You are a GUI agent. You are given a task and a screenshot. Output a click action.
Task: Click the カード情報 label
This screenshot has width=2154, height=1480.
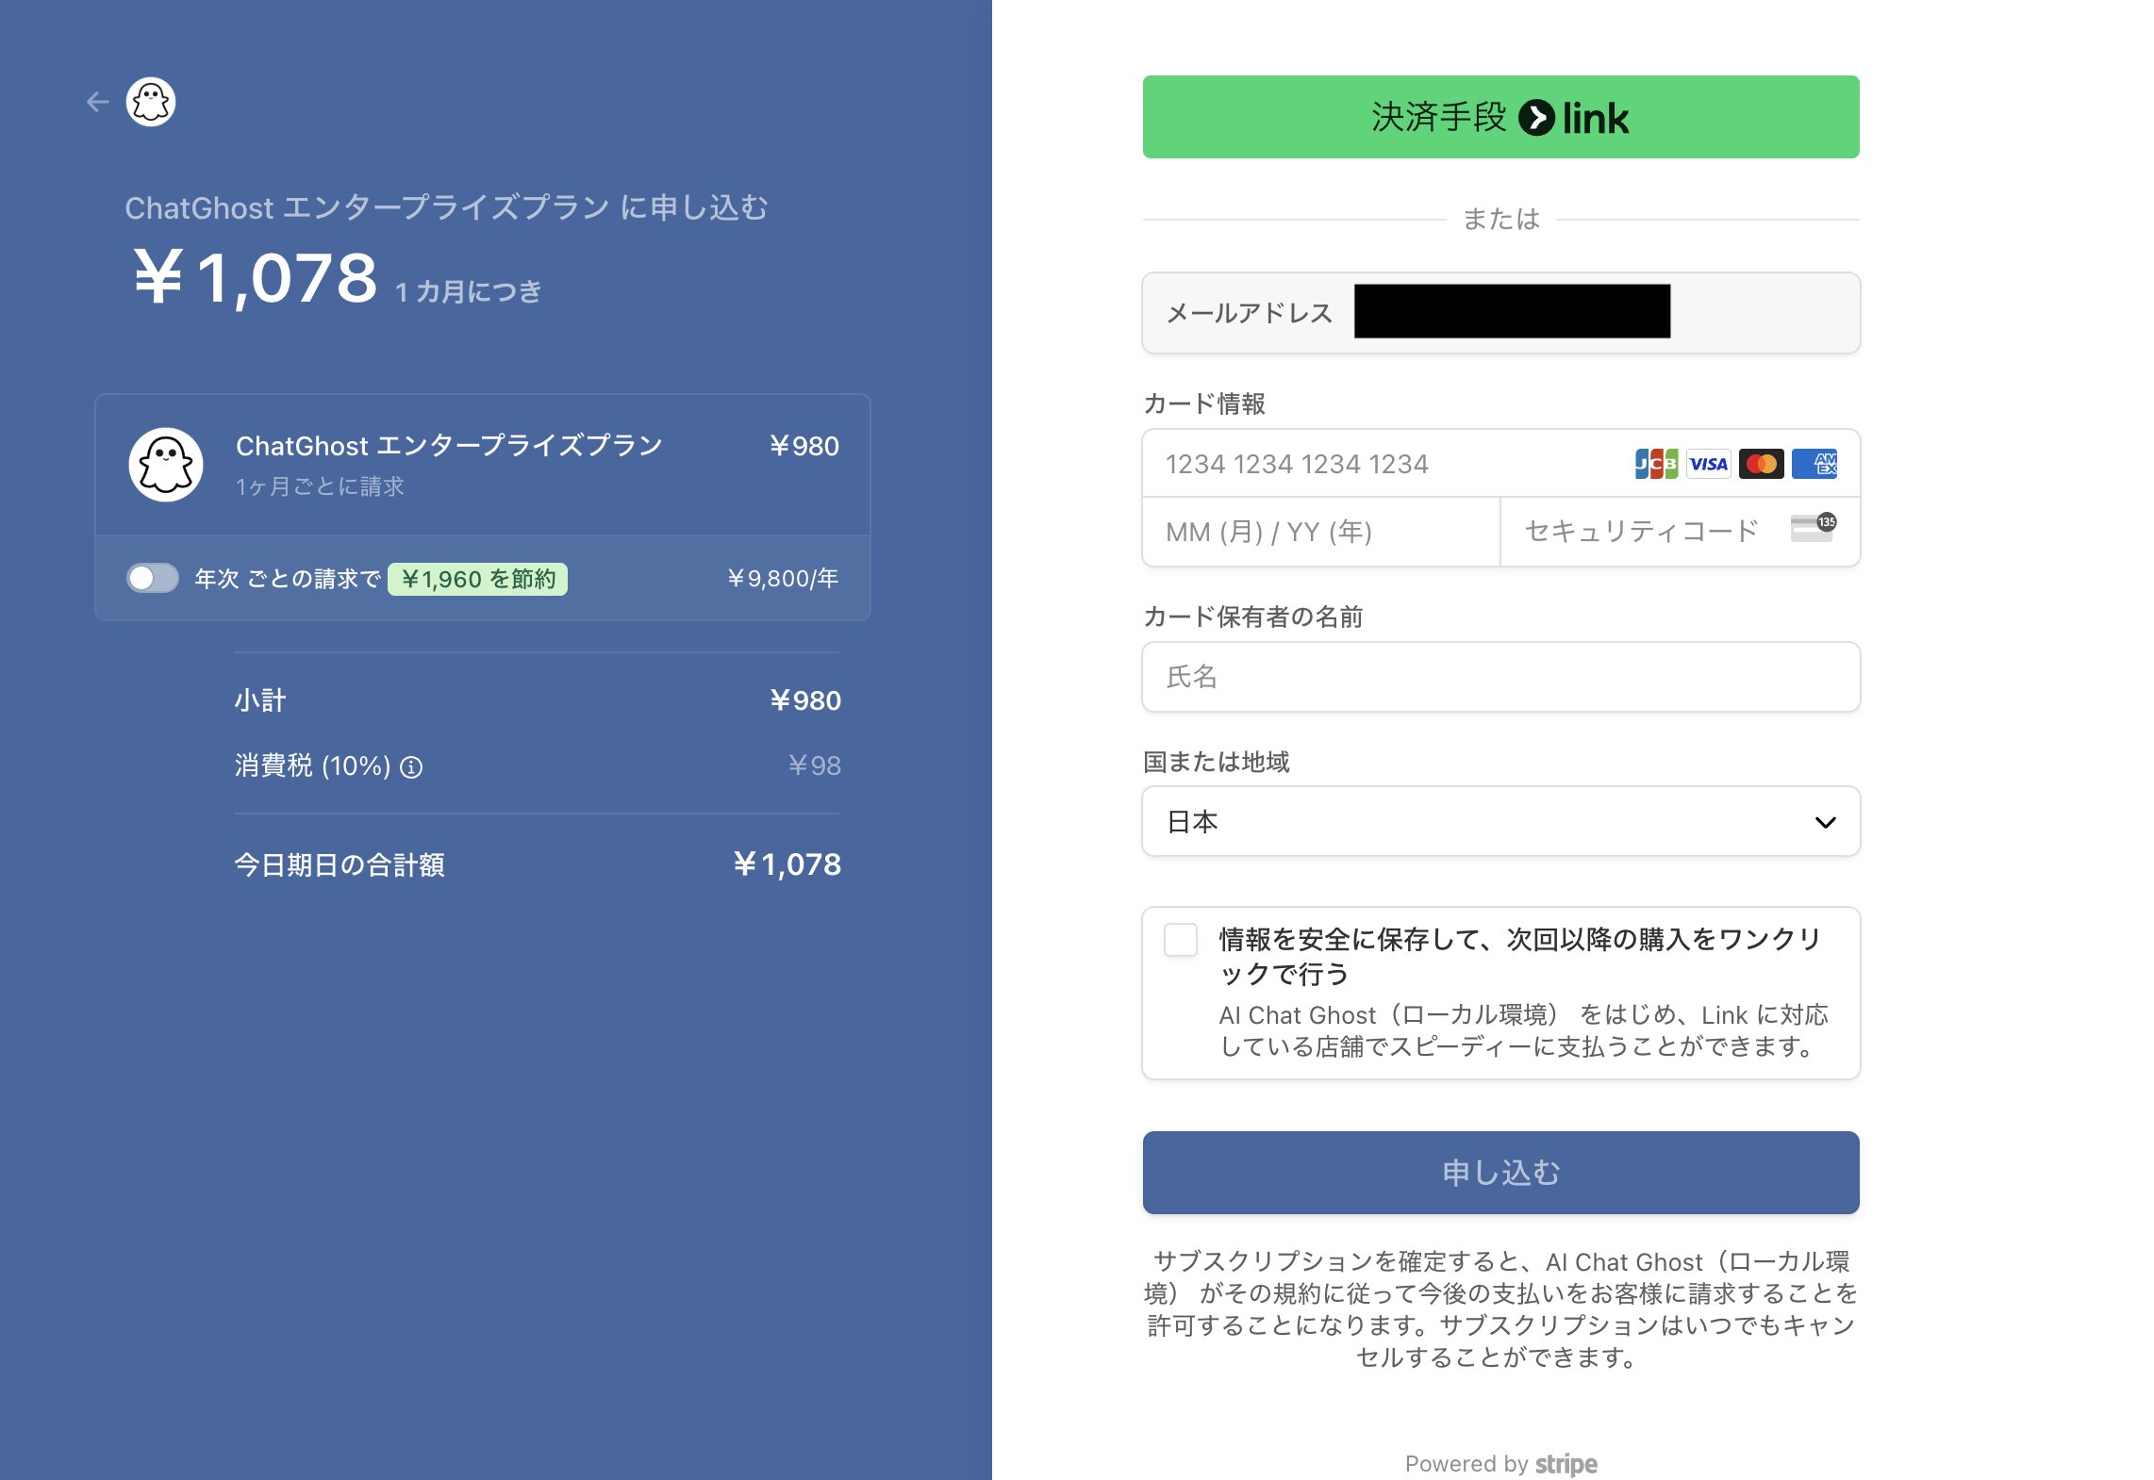pos(1204,404)
